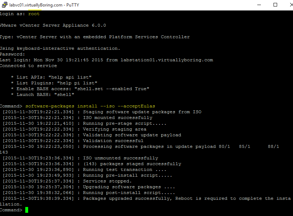Click the 'VMware vCenter Server Appliance 6.0.0' banner

[x=53, y=25]
